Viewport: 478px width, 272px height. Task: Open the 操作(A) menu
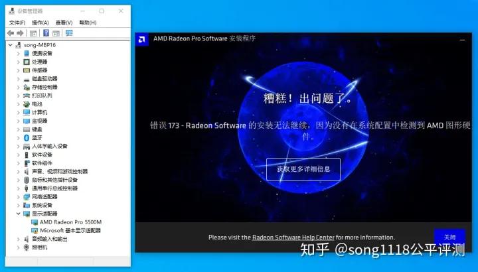(40, 23)
